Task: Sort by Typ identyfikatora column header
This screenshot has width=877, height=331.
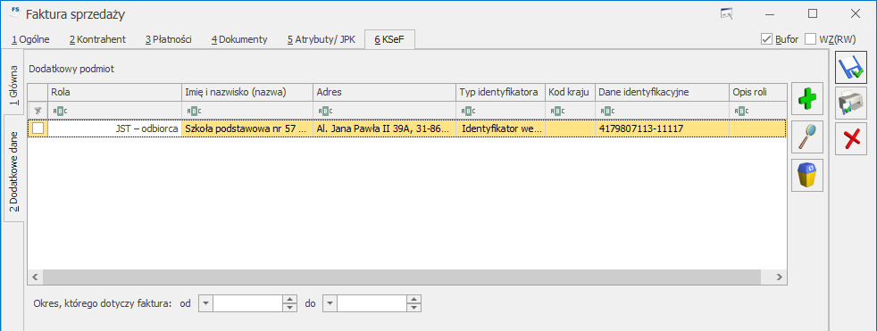Action: coord(501,92)
